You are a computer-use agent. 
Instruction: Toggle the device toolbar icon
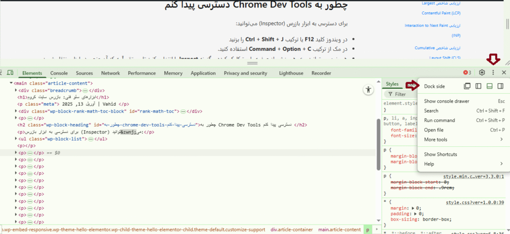point(10,73)
